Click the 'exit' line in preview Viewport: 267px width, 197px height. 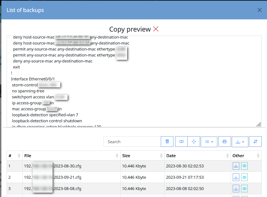click(x=16, y=67)
